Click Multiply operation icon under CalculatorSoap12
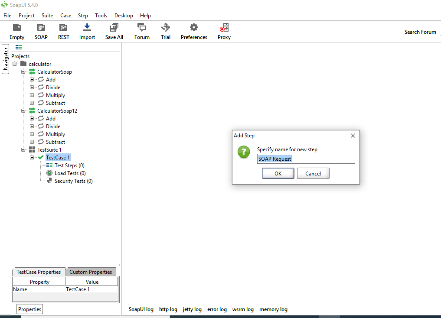441x318 pixels. pyautogui.click(x=41, y=134)
